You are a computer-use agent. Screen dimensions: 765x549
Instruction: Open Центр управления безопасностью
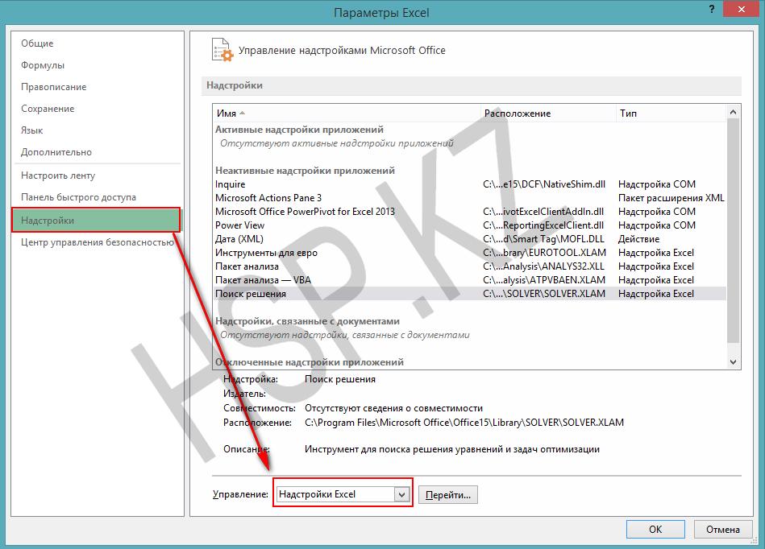click(97, 241)
